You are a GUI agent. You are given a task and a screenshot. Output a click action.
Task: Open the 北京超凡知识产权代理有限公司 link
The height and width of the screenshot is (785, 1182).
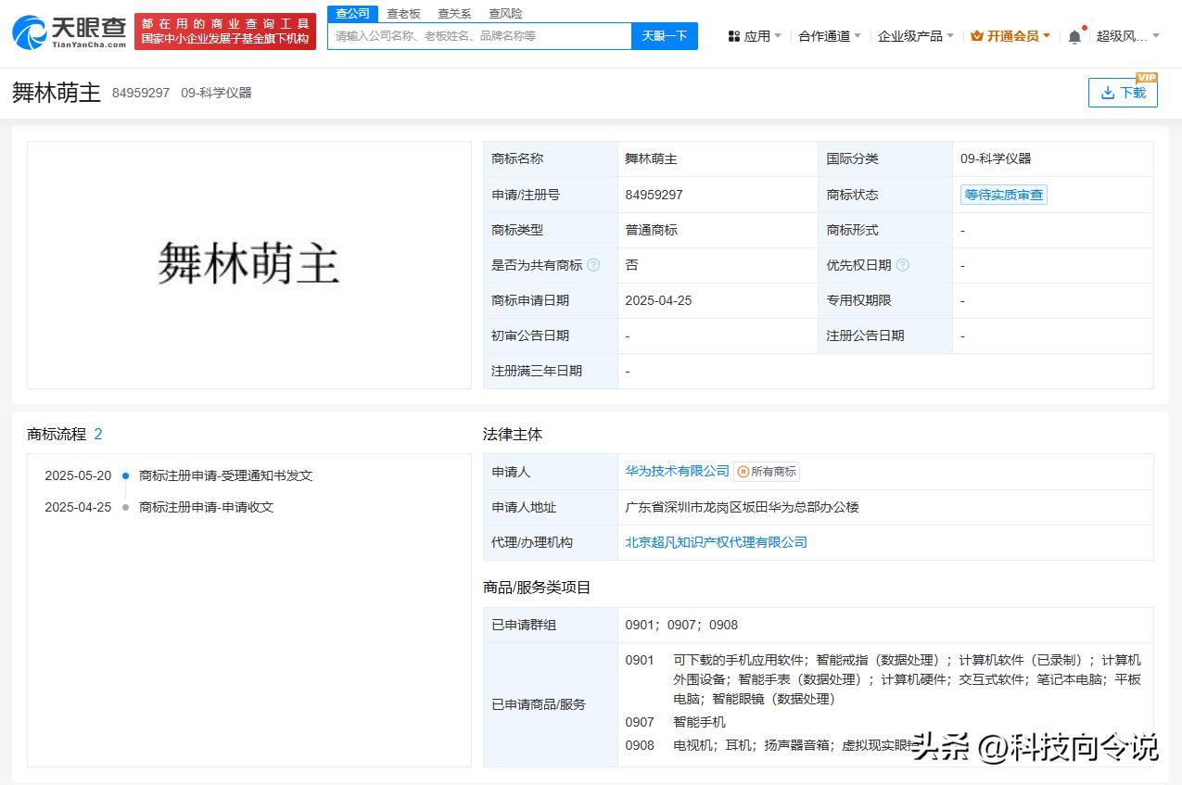[x=716, y=542]
